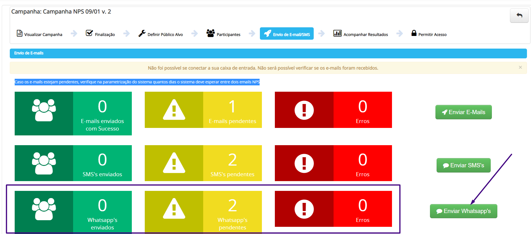This screenshot has width=531, height=234.
Task: Click the SMS's pendentes count
Action: pos(232,160)
